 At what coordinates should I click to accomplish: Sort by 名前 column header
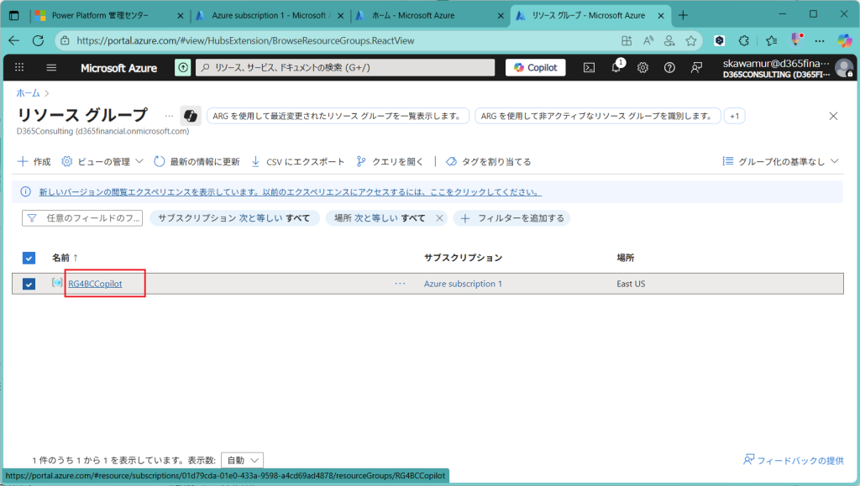65,258
